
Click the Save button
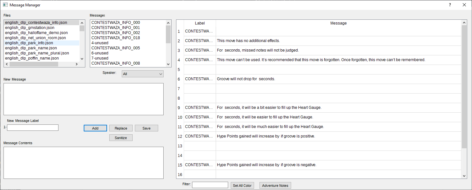pos(146,128)
